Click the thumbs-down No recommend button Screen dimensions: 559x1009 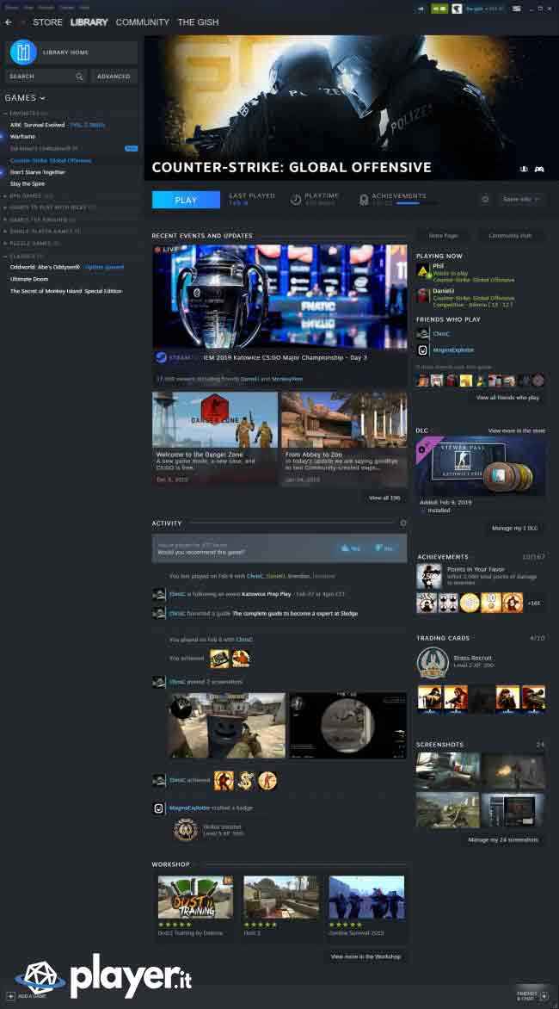tap(384, 548)
